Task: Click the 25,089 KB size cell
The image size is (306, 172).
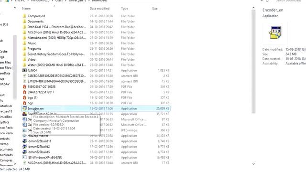Action: 163,108
